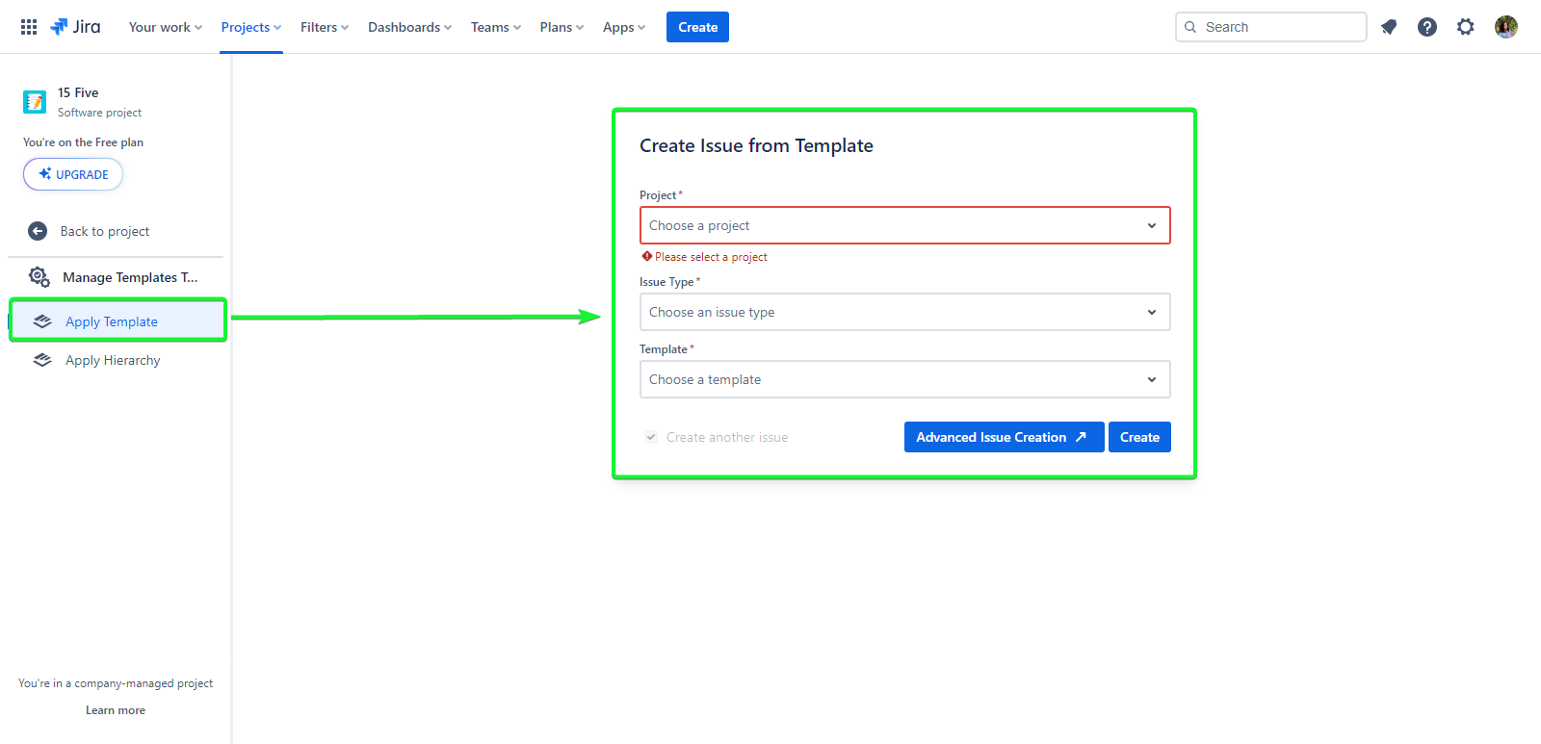Click in the Search field
Viewport: 1541px width, 744px height.
pos(1279,27)
